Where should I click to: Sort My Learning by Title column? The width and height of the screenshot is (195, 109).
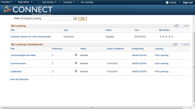click(12, 30)
